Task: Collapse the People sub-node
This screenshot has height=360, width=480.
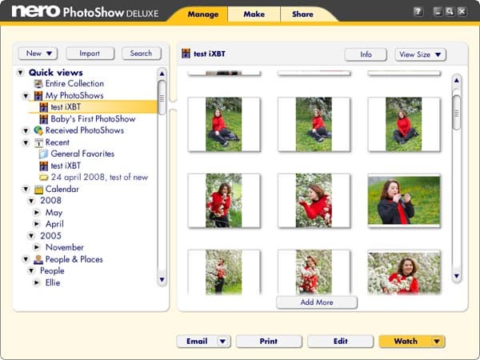Action: pyautogui.click(x=31, y=271)
